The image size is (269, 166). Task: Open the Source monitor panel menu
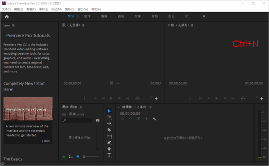[x=83, y=25]
